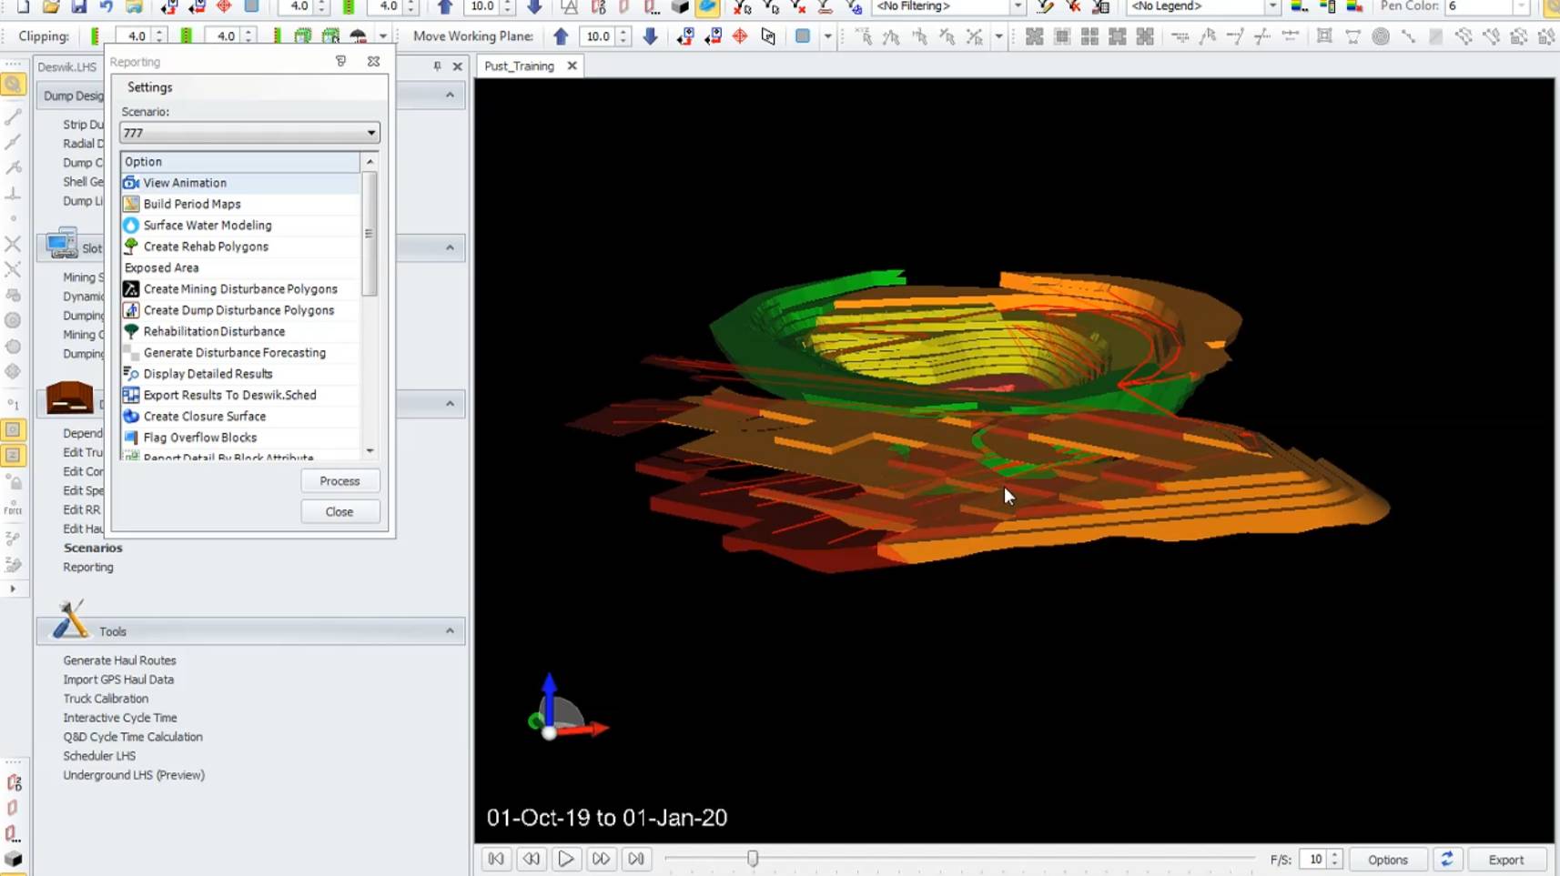This screenshot has height=876, width=1560.
Task: Pin the Deswik.LHS side panel
Action: click(437, 66)
